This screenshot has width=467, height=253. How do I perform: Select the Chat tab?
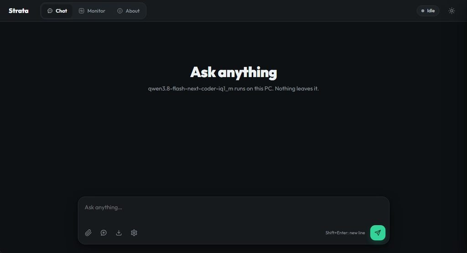tap(57, 11)
